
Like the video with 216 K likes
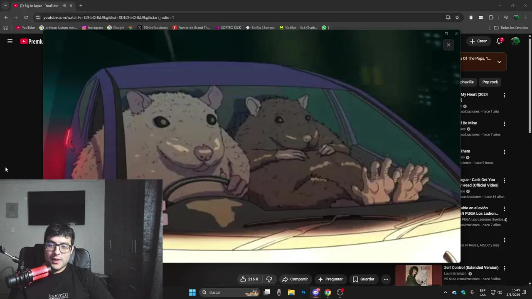[x=249, y=279]
